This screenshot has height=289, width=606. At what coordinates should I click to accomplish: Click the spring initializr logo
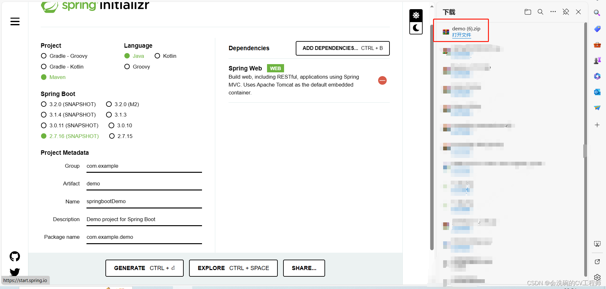pyautogui.click(x=95, y=6)
